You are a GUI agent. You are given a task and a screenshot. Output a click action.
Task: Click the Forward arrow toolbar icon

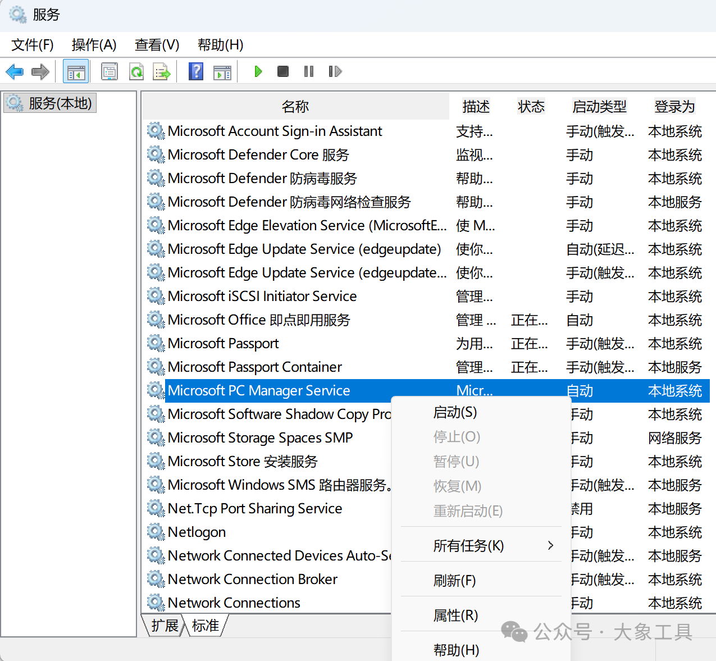tap(40, 71)
